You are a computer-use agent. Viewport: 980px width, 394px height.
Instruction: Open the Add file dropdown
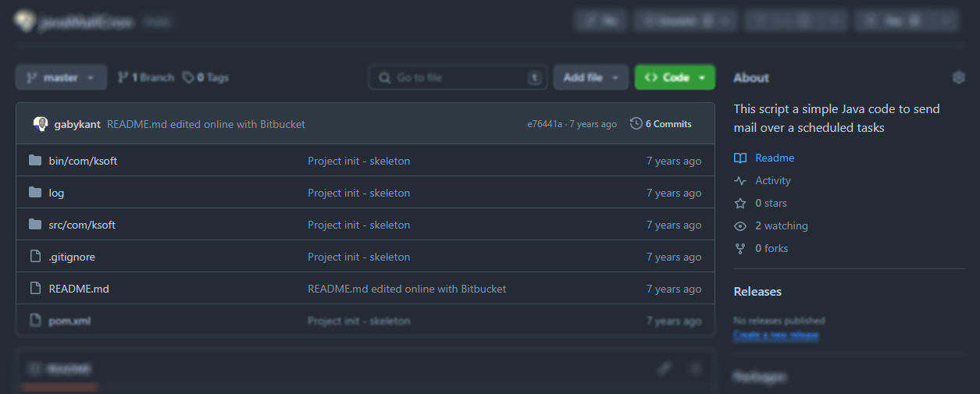tap(590, 78)
